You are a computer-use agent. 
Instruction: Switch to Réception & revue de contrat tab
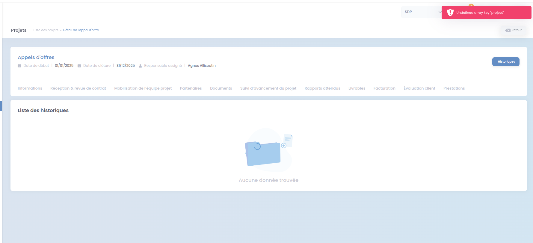[78, 88]
